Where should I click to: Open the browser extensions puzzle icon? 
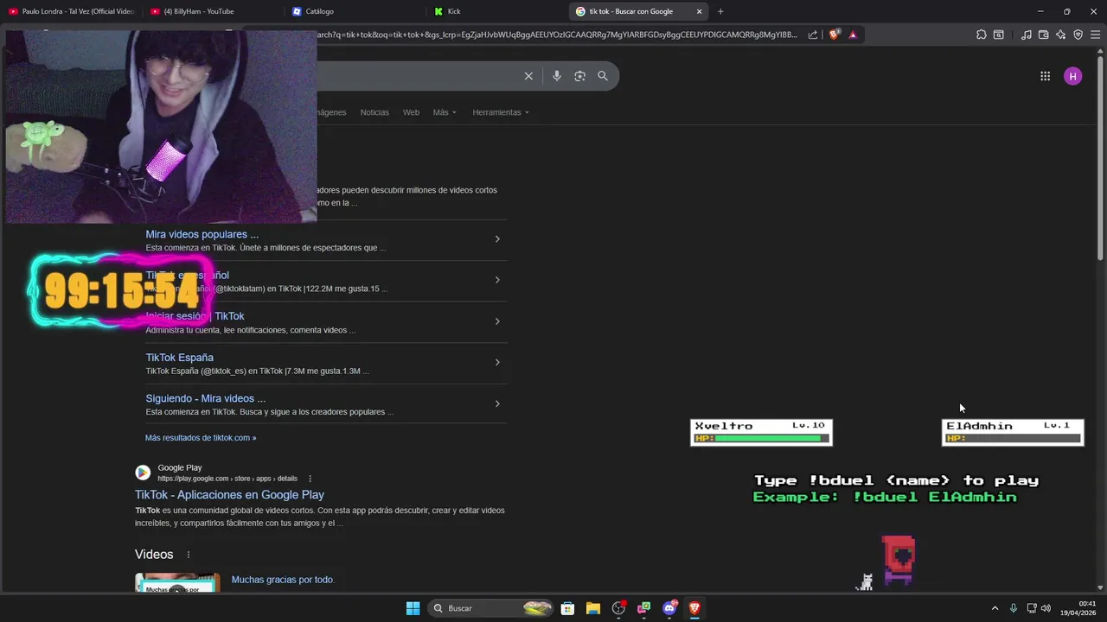click(x=981, y=35)
